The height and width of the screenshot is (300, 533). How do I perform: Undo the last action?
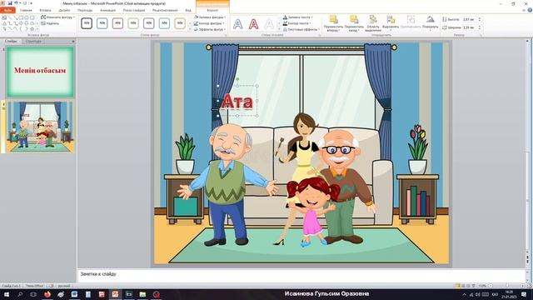(x=16, y=3)
